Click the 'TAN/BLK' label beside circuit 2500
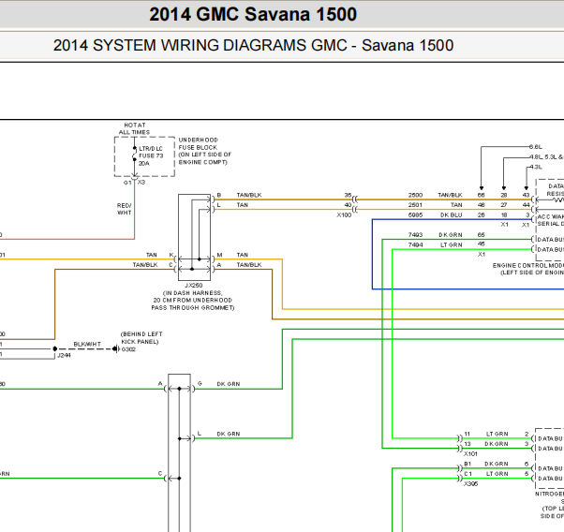The width and height of the screenshot is (564, 532). 450,195
